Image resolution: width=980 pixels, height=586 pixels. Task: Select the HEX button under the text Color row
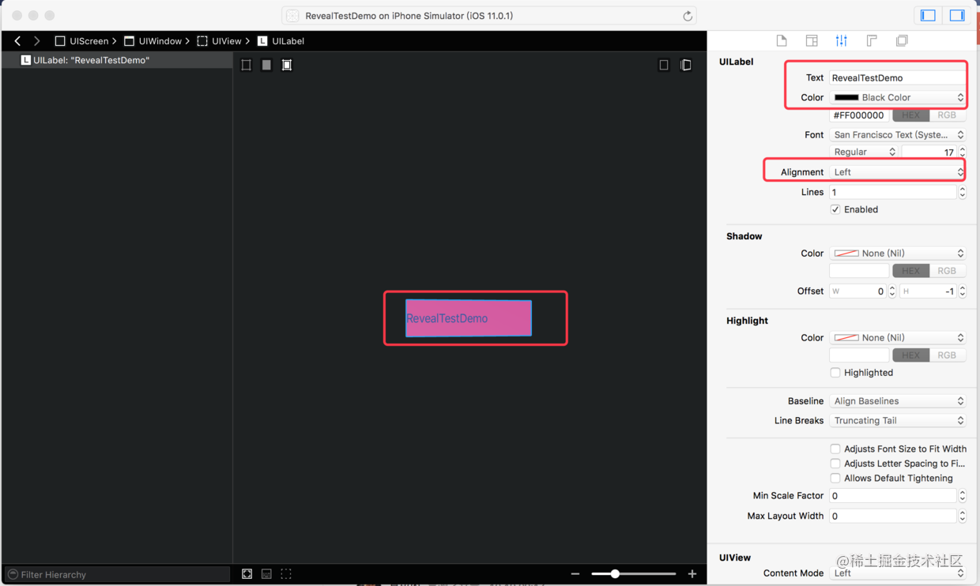tap(910, 115)
